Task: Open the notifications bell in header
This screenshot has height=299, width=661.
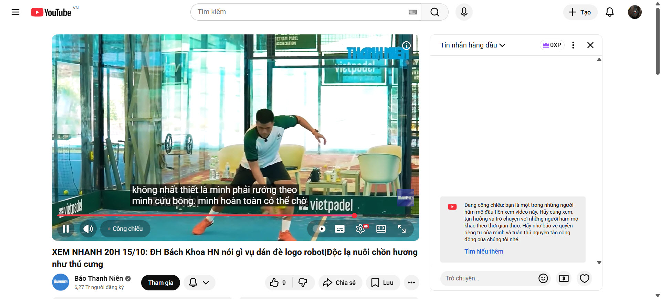Action: point(609,12)
